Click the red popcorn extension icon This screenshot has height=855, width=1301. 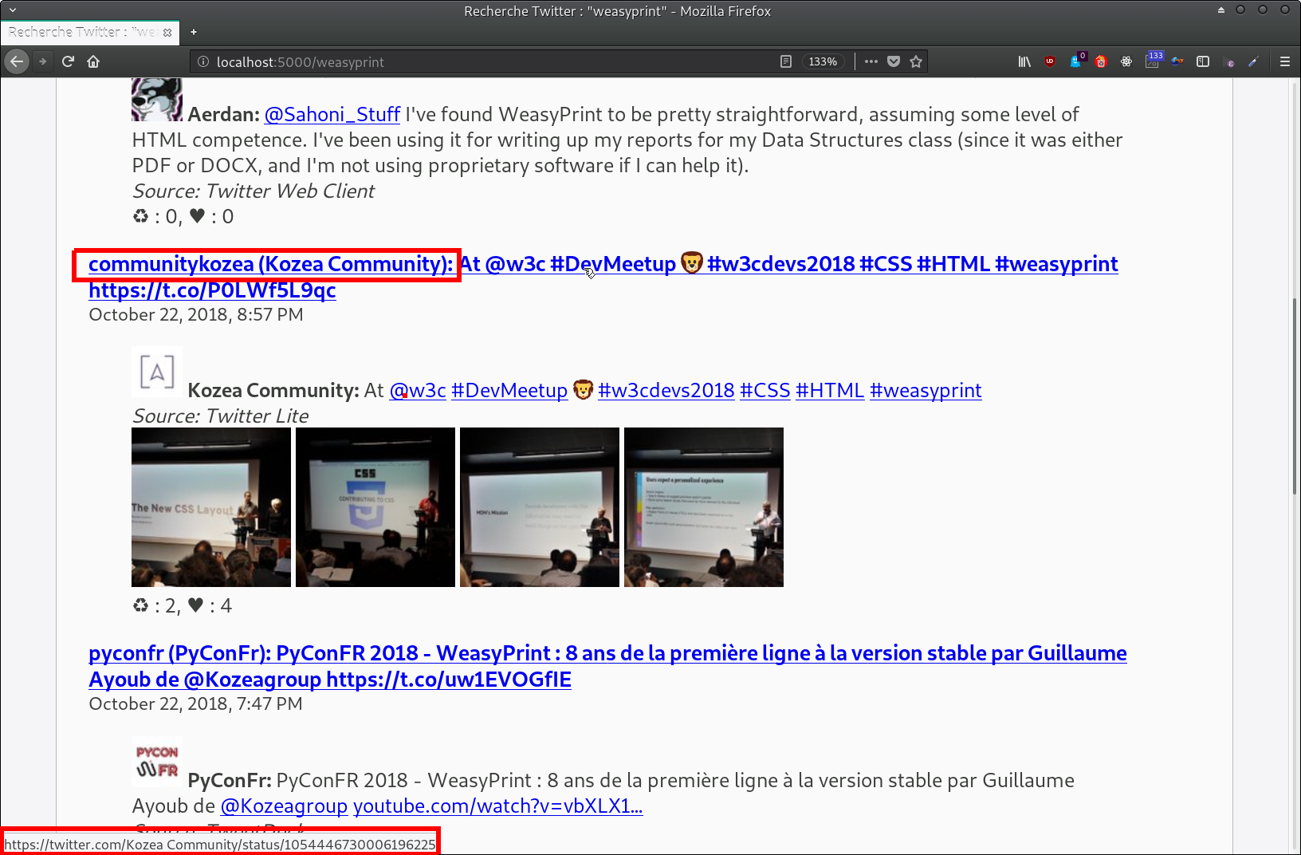tap(1101, 61)
